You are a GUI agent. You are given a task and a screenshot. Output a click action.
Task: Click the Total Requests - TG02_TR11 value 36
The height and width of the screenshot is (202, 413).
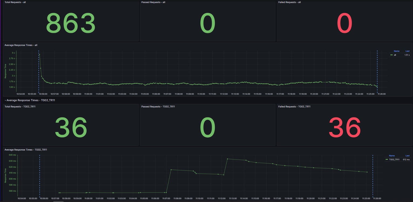[71, 127]
